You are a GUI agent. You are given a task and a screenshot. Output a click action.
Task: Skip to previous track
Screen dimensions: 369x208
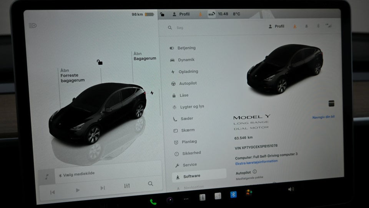(x=53, y=193)
